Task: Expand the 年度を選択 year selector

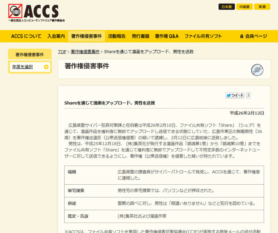Action: 23,67
